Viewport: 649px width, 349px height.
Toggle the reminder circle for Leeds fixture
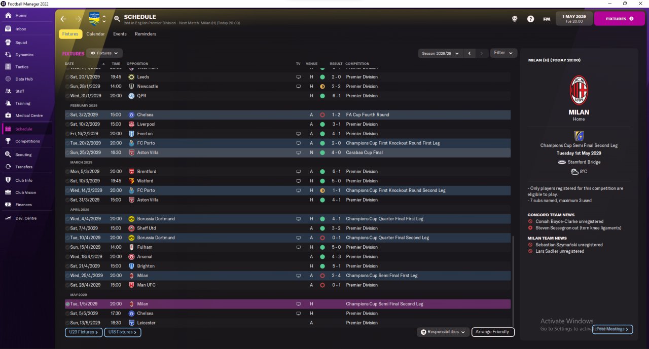point(67,77)
